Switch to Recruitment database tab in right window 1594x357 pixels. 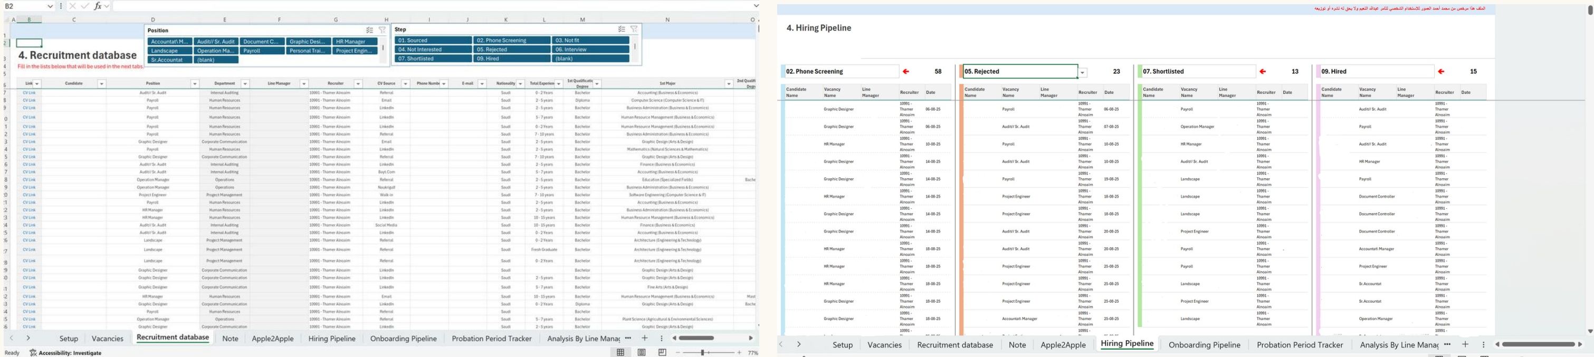(955, 345)
